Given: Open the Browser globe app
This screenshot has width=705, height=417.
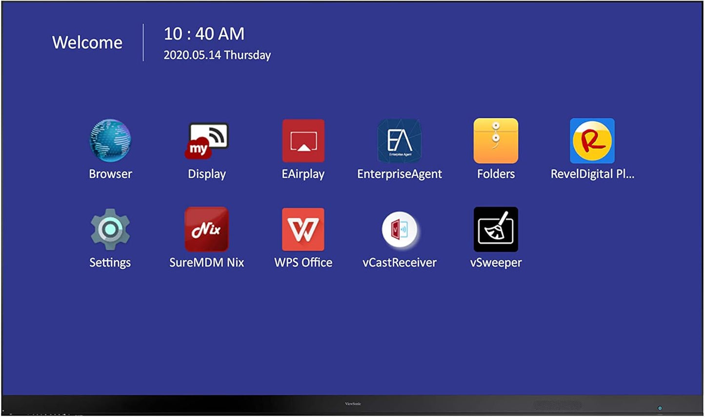Looking at the screenshot, I should point(110,141).
